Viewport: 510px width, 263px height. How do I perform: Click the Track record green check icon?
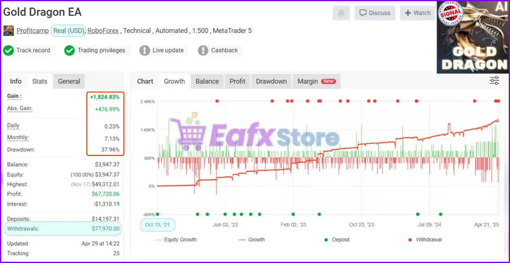point(8,51)
